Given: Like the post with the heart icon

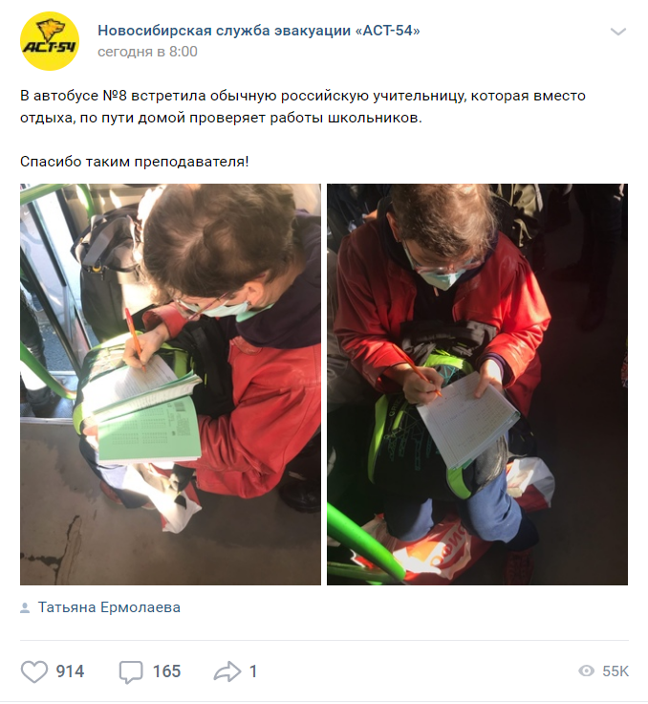Looking at the screenshot, I should 34,671.
